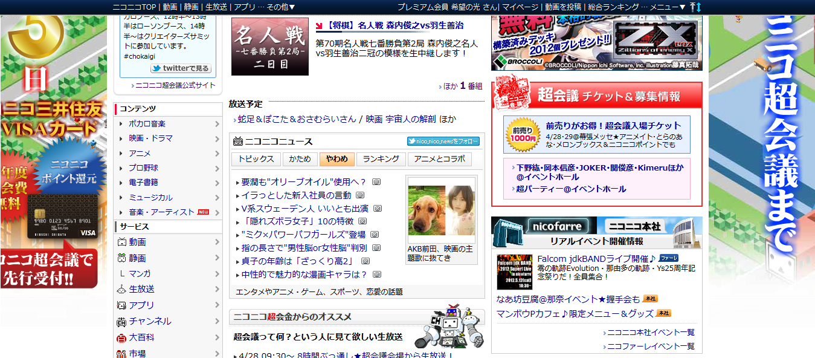The image size is (815, 358).
Task: Click the TV icon beside ニコニコニュース heading
Action: coord(238,142)
